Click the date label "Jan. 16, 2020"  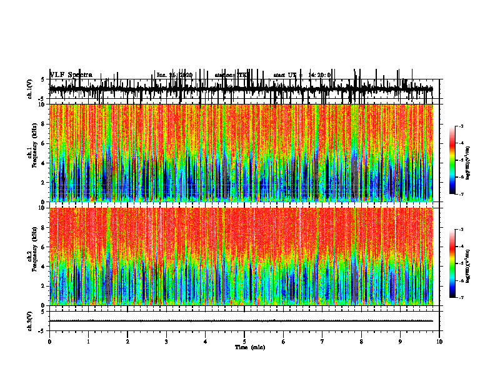coord(174,75)
